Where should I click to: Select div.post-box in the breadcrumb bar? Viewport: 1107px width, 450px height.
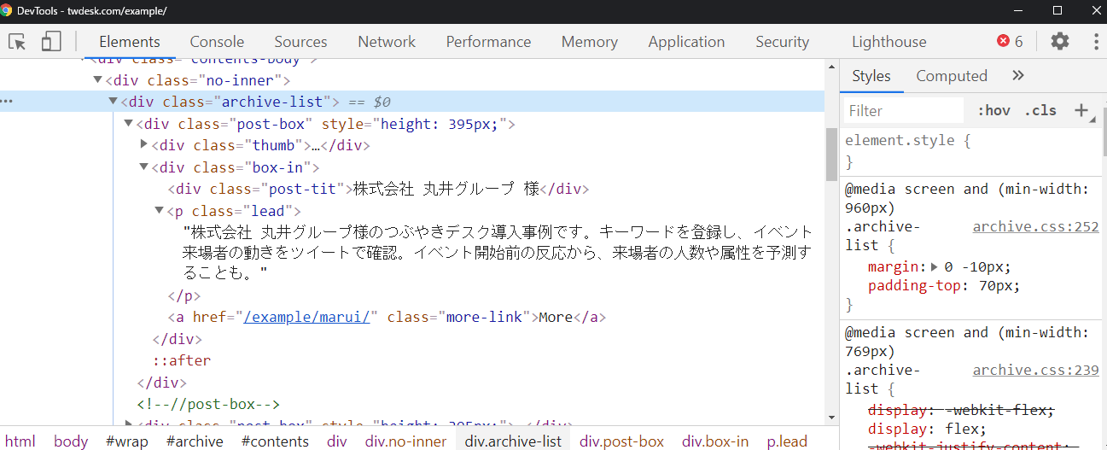coord(621,441)
